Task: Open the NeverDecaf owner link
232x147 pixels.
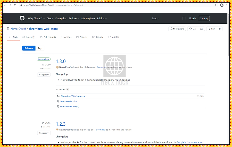Action: pos(18,29)
